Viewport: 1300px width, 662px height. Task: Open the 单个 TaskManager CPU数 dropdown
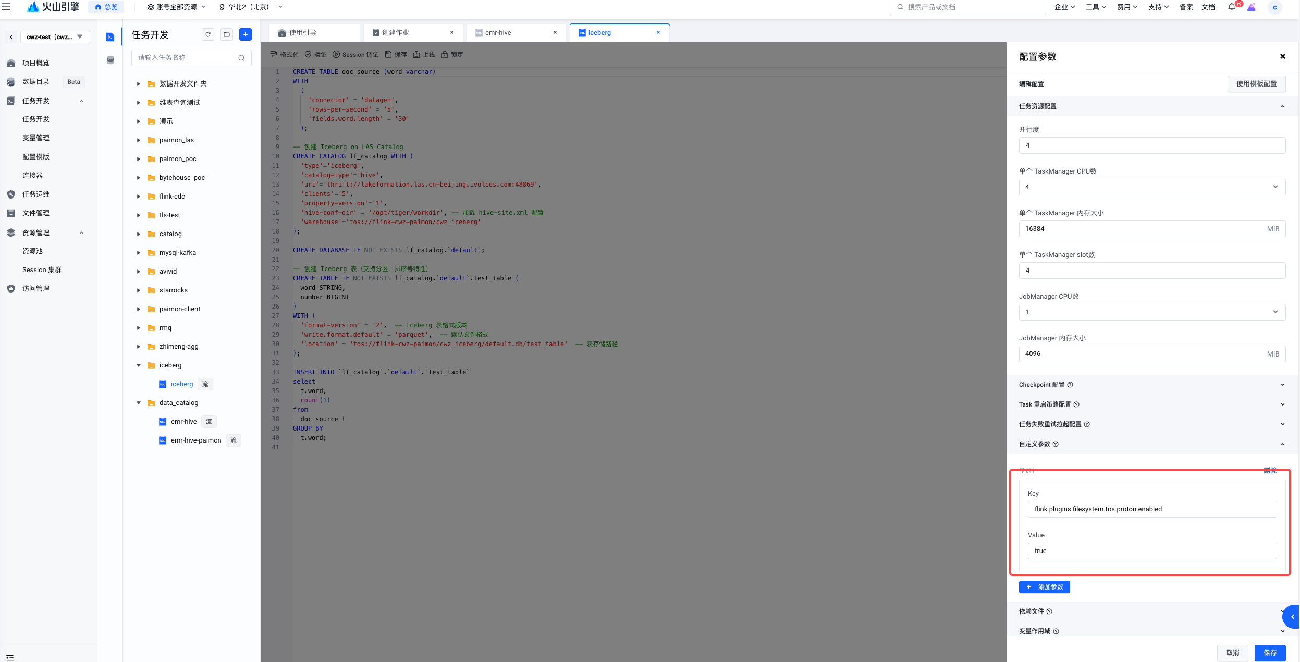pos(1151,187)
